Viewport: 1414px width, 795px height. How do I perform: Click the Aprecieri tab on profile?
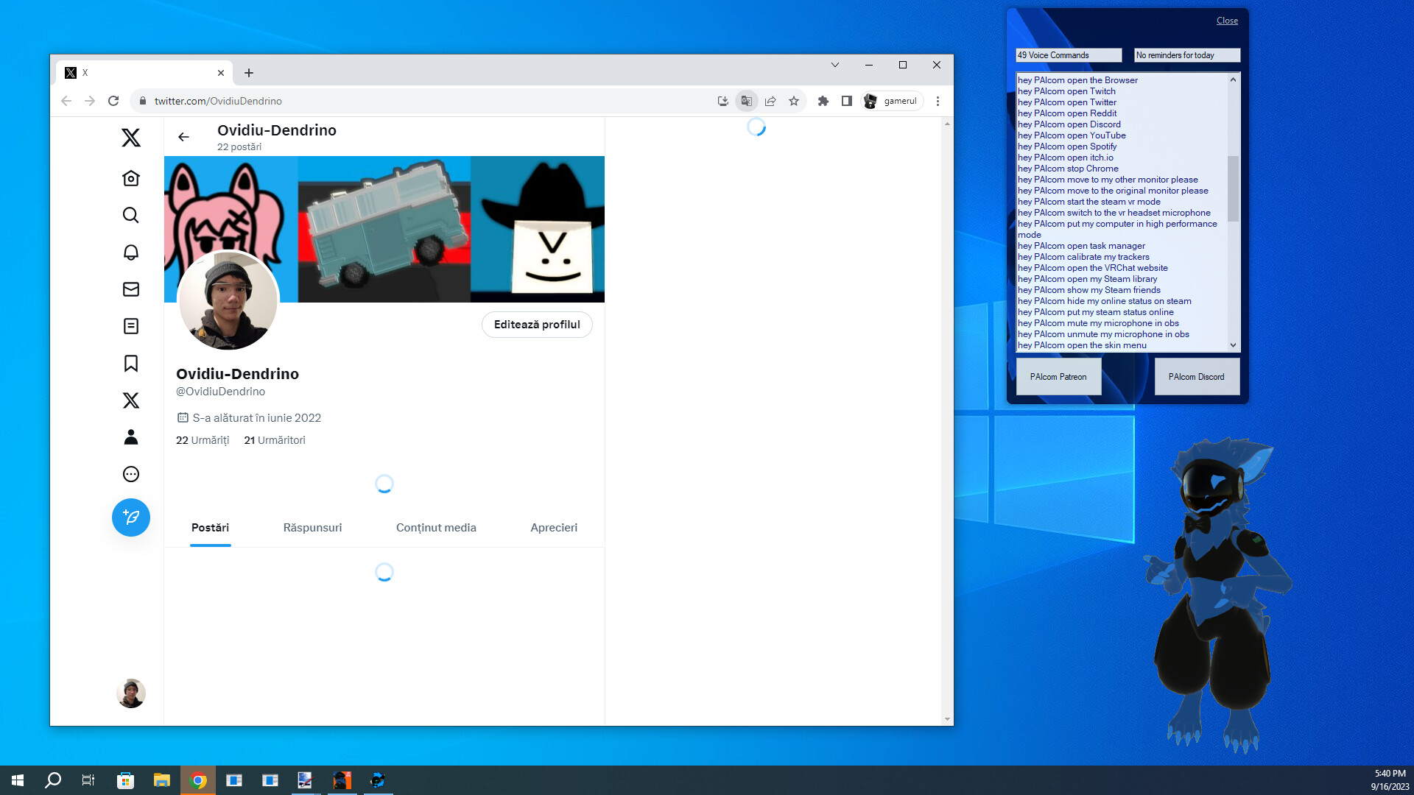tap(554, 527)
